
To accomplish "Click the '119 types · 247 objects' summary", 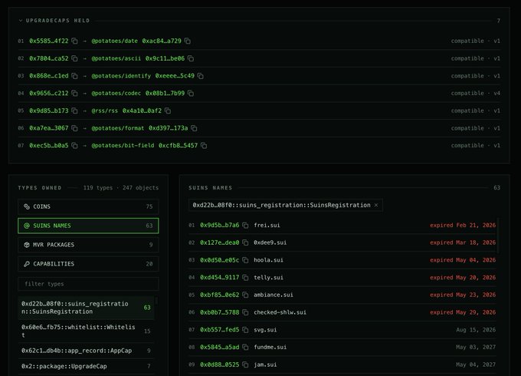I will coord(121,188).
